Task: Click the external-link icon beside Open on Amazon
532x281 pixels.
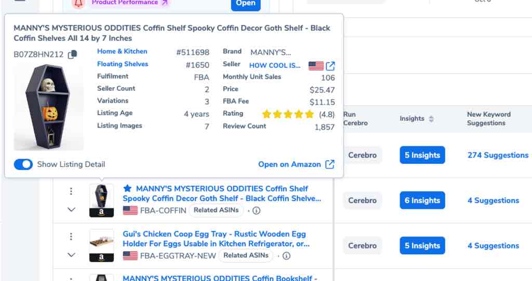Action: point(330,164)
